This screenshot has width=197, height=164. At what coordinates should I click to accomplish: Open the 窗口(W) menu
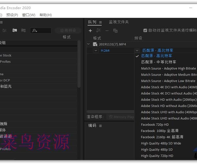point(29,15)
